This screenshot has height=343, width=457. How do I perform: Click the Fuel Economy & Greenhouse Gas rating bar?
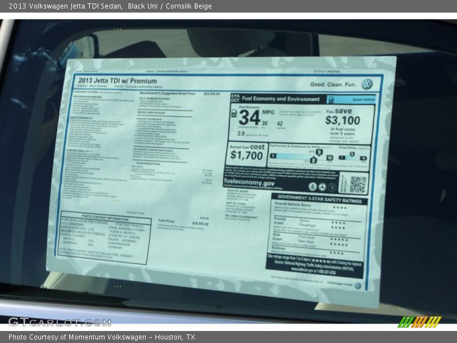(x=301, y=156)
